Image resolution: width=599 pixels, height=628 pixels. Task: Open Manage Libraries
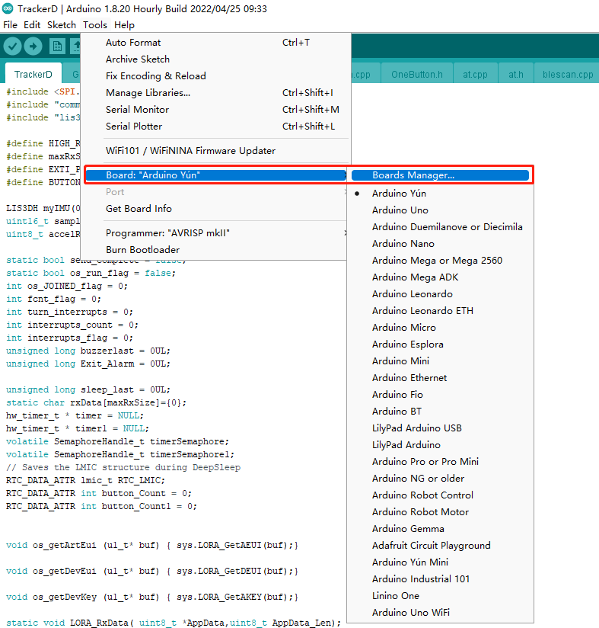216,93
